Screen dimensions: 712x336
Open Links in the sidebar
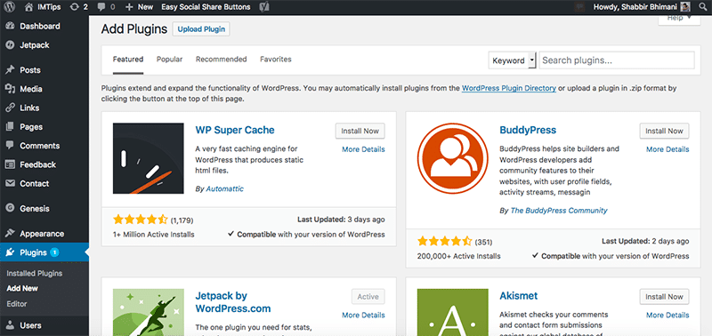click(44, 108)
